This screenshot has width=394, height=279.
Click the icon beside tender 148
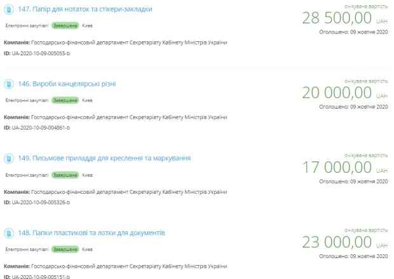pos(10,233)
